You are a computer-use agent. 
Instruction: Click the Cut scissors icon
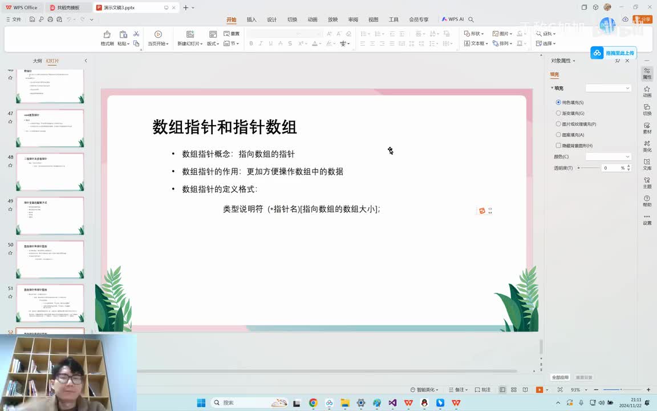click(136, 34)
